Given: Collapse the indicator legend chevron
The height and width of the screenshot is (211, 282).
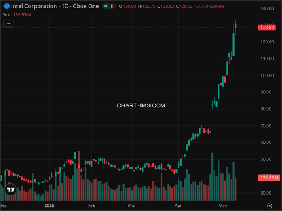Looking at the screenshot, I should click(x=8, y=24).
